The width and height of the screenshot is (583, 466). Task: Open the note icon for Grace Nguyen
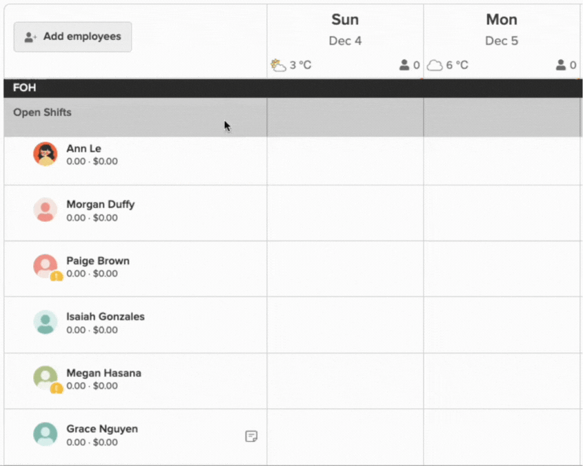pyautogui.click(x=252, y=436)
